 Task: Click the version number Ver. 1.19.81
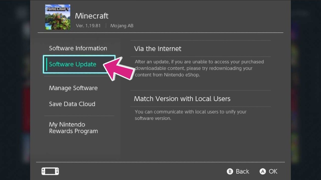(88, 26)
